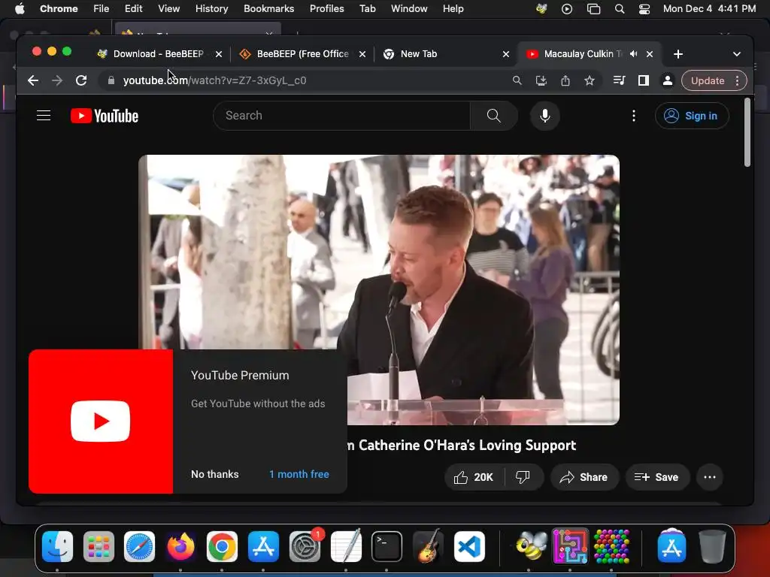The image size is (770, 577).
Task: Start voice search with microphone icon
Action: coord(544,116)
